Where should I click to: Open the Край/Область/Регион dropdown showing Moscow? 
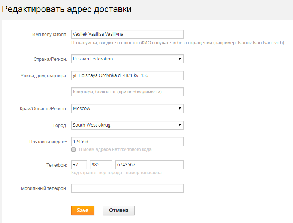point(127,108)
